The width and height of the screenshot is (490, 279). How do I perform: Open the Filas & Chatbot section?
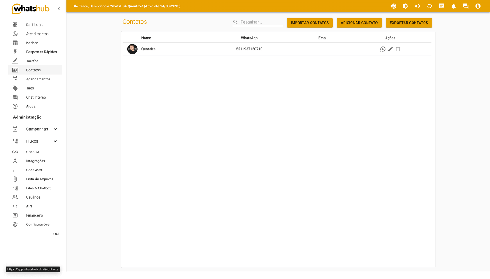point(38,188)
